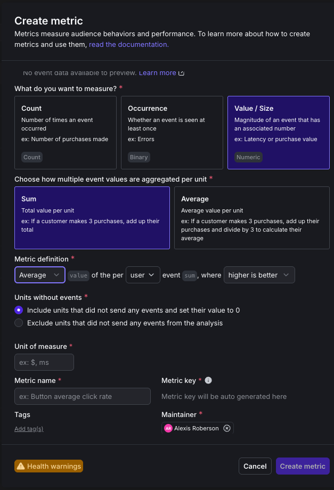
Task: Select the Value / Size measurement card
Action: pyautogui.click(x=278, y=132)
